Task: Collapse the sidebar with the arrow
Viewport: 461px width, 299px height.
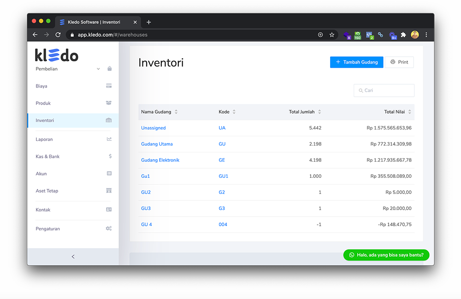Action: (x=73, y=257)
